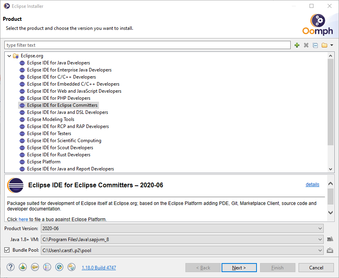The image size is (339, 278).
Task: Click the large Eclipse logo in description
Action: pyautogui.click(x=15, y=185)
